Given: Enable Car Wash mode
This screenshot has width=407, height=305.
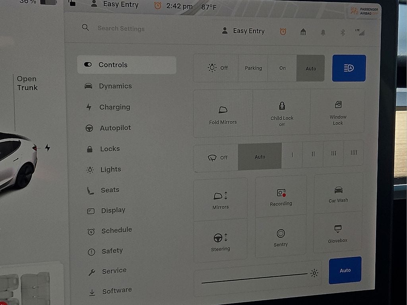Looking at the screenshot, I should click(x=338, y=194).
